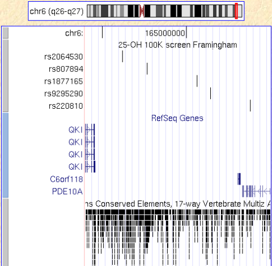Click the gray side bar for Framingham track
The height and width of the screenshot is (266, 272).
6,75
